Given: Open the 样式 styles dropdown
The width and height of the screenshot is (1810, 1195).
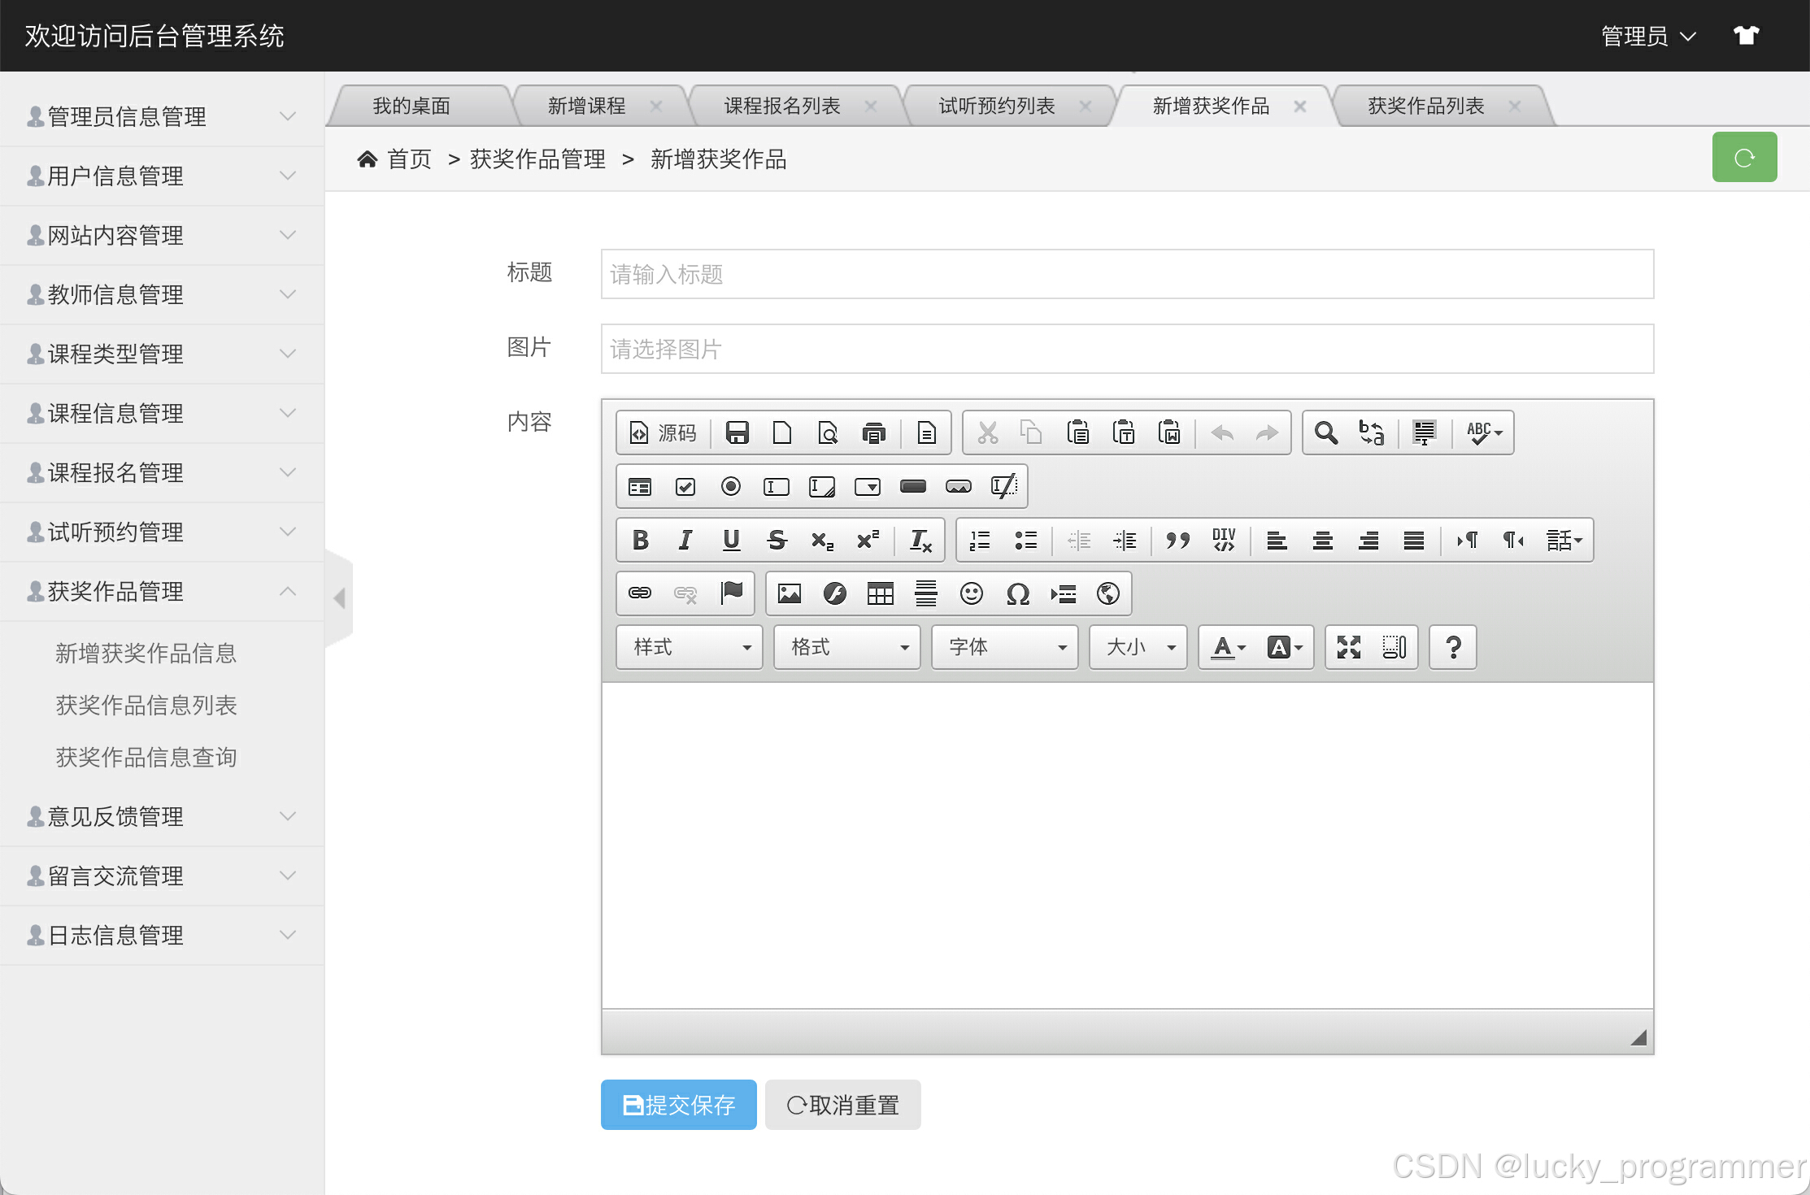Looking at the screenshot, I should tap(690, 648).
